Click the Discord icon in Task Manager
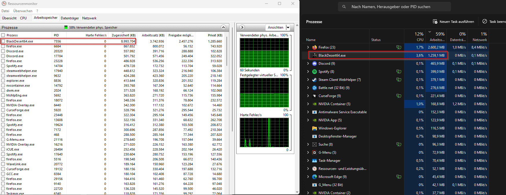The width and height of the screenshot is (506, 195). pyautogui.click(x=315, y=64)
